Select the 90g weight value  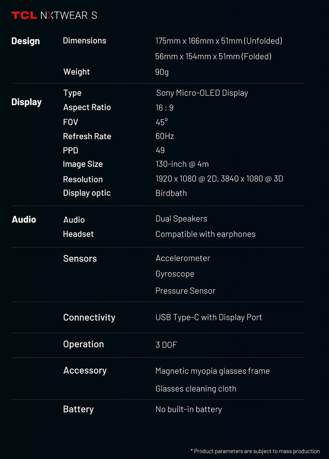pyautogui.click(x=162, y=72)
